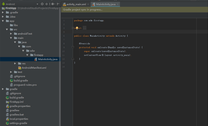
Task: Open the Android project view dropdown
Action: click(x=37, y=4)
